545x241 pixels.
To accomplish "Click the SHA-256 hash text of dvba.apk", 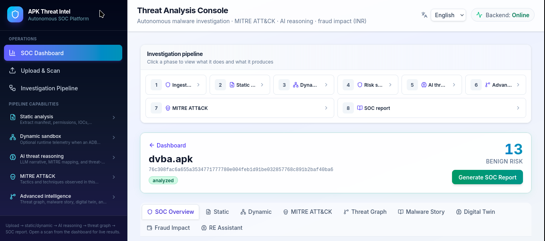I will click(241, 169).
